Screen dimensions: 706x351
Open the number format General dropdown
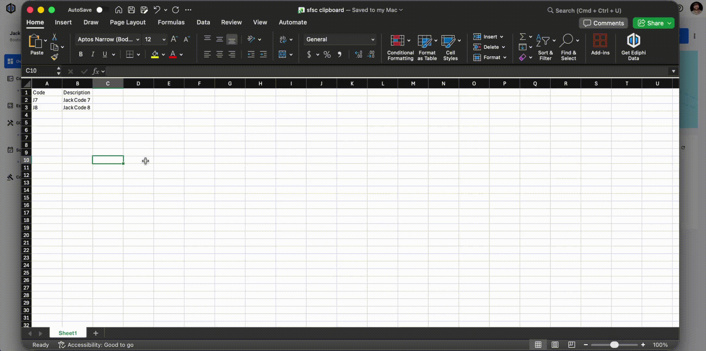(373, 39)
